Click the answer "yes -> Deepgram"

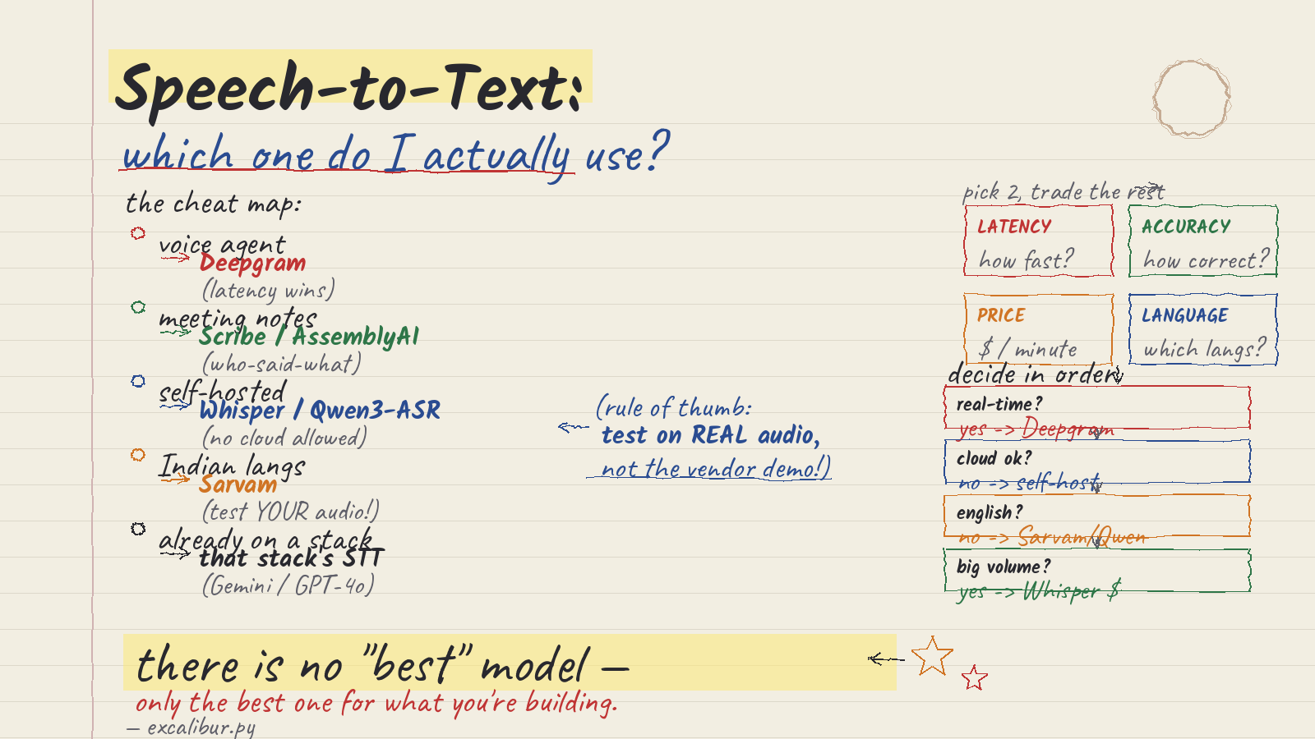[1036, 429]
